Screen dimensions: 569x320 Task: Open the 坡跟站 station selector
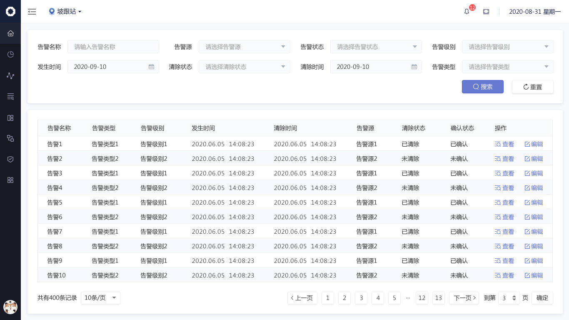tap(65, 12)
